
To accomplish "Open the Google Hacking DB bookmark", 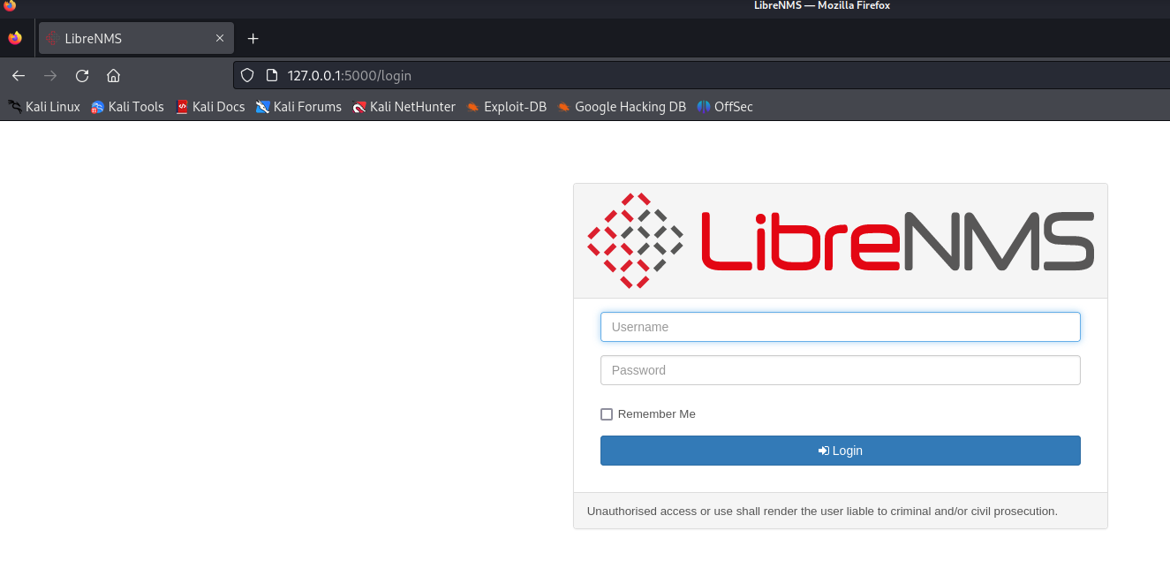I will click(x=622, y=107).
